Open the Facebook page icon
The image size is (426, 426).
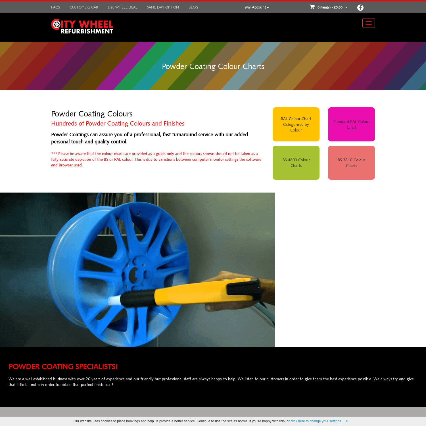click(360, 7)
